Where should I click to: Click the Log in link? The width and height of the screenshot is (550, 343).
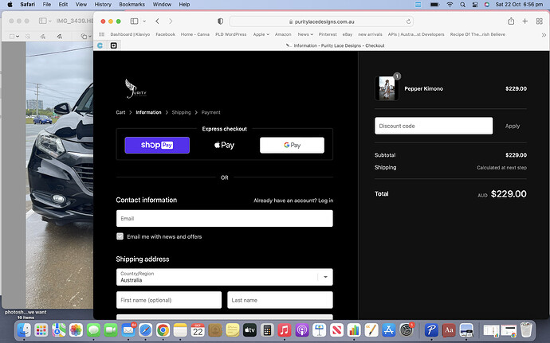point(325,201)
